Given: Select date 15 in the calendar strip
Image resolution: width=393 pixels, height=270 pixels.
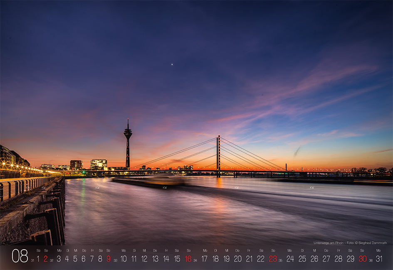Looking at the screenshot, I should (177, 259).
